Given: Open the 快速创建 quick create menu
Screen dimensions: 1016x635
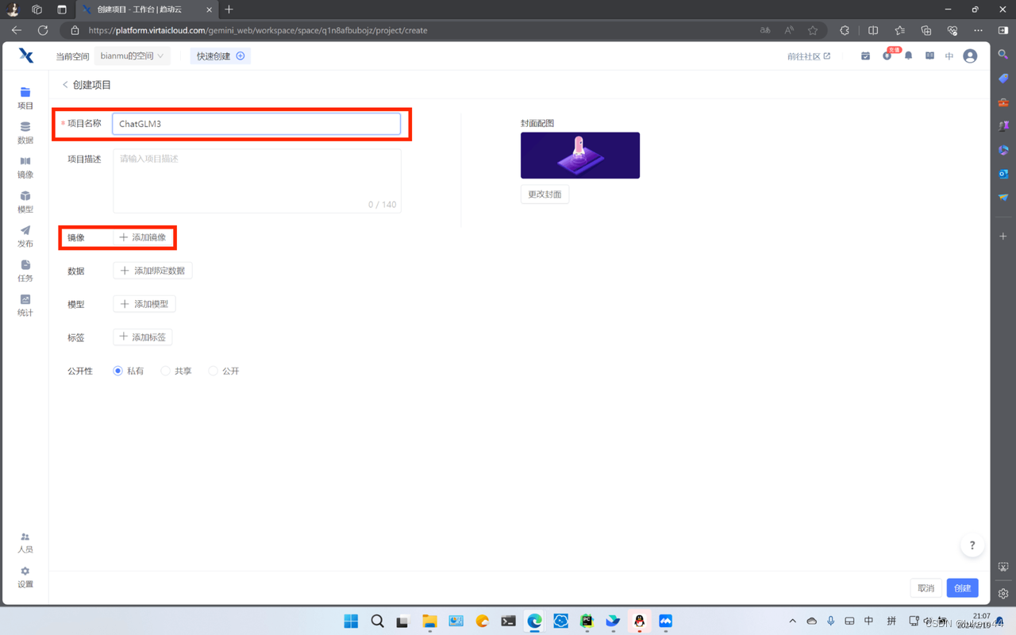Looking at the screenshot, I should point(221,56).
